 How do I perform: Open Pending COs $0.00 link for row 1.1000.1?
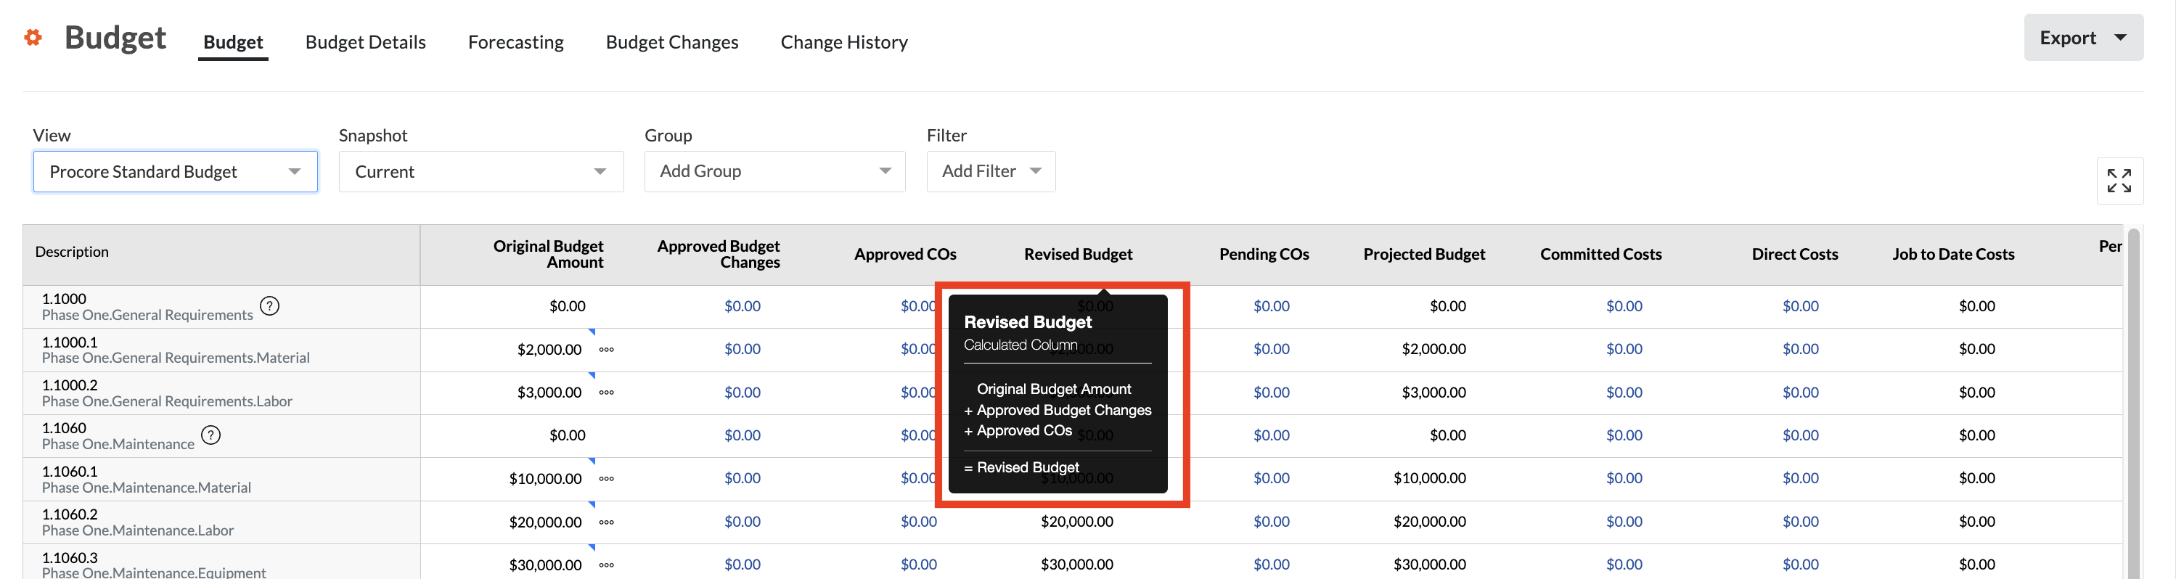click(1272, 350)
